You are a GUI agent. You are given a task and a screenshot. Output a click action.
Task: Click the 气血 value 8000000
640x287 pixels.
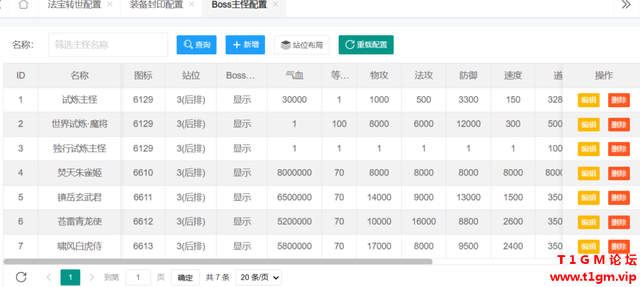pyautogui.click(x=294, y=173)
